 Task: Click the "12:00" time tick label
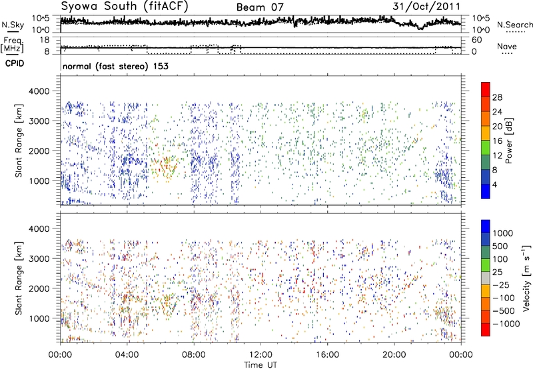[261, 355]
